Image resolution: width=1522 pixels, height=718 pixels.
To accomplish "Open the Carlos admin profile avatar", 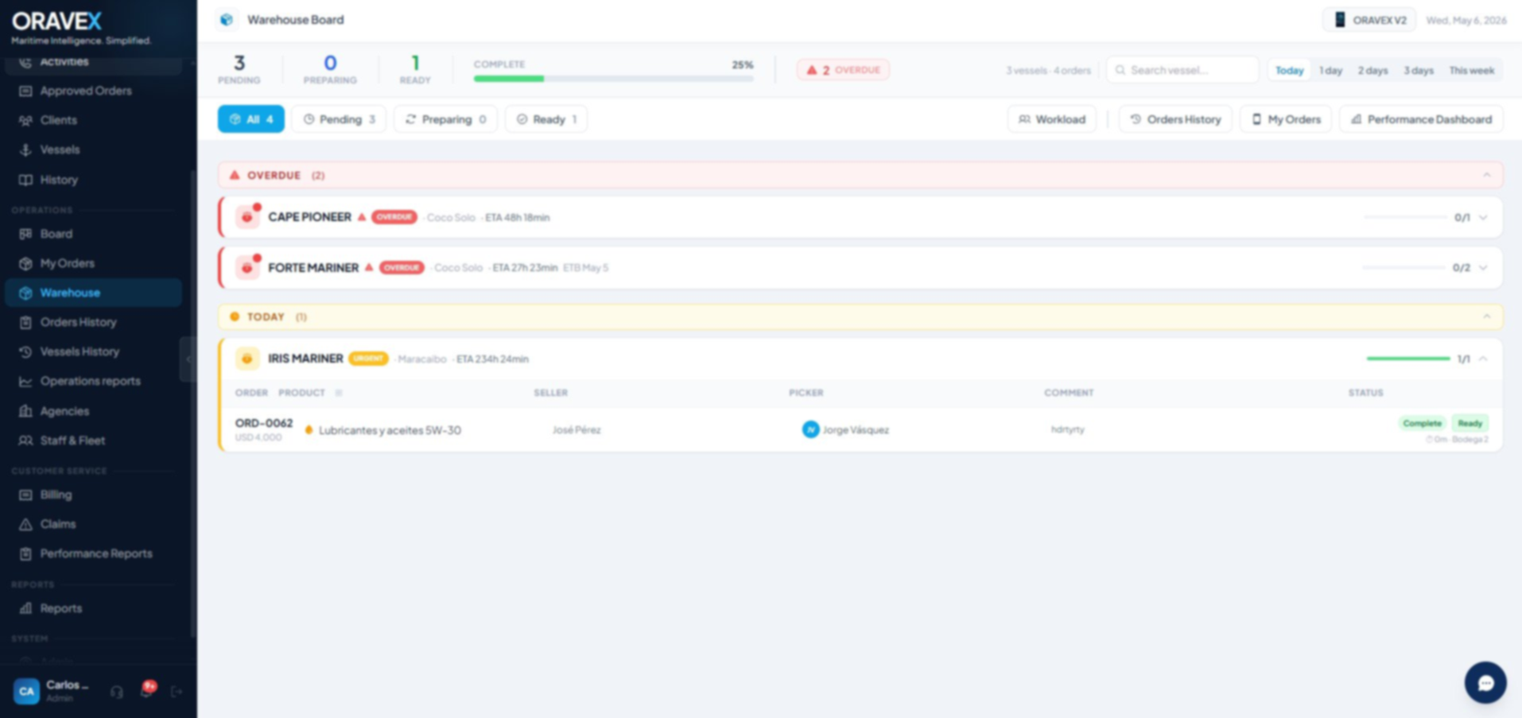I will [26, 691].
